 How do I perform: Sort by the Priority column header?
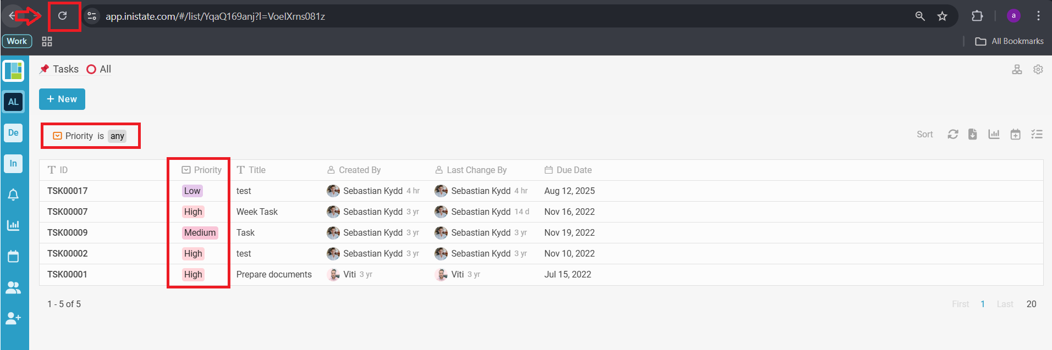point(202,170)
